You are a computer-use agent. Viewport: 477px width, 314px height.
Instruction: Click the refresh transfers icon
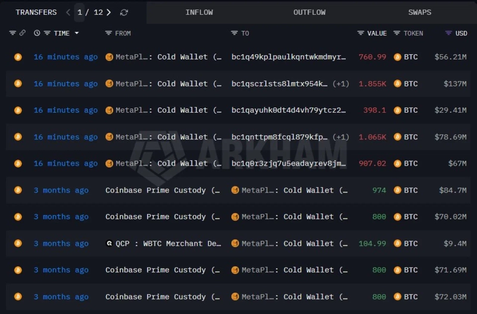coord(124,13)
